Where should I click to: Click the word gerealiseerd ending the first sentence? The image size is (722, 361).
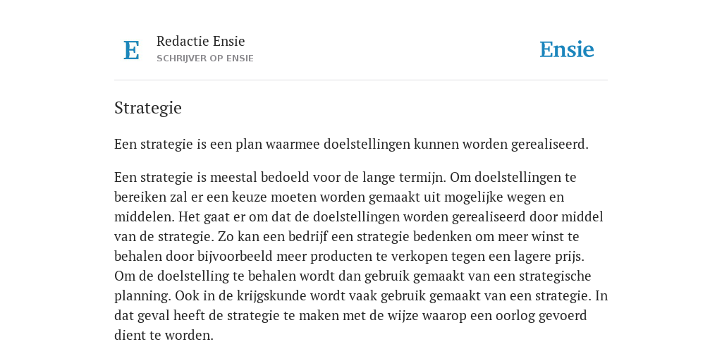point(550,144)
